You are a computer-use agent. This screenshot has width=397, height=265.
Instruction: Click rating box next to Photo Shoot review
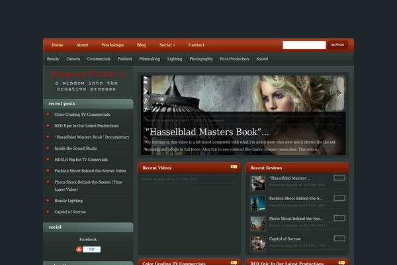(x=339, y=218)
